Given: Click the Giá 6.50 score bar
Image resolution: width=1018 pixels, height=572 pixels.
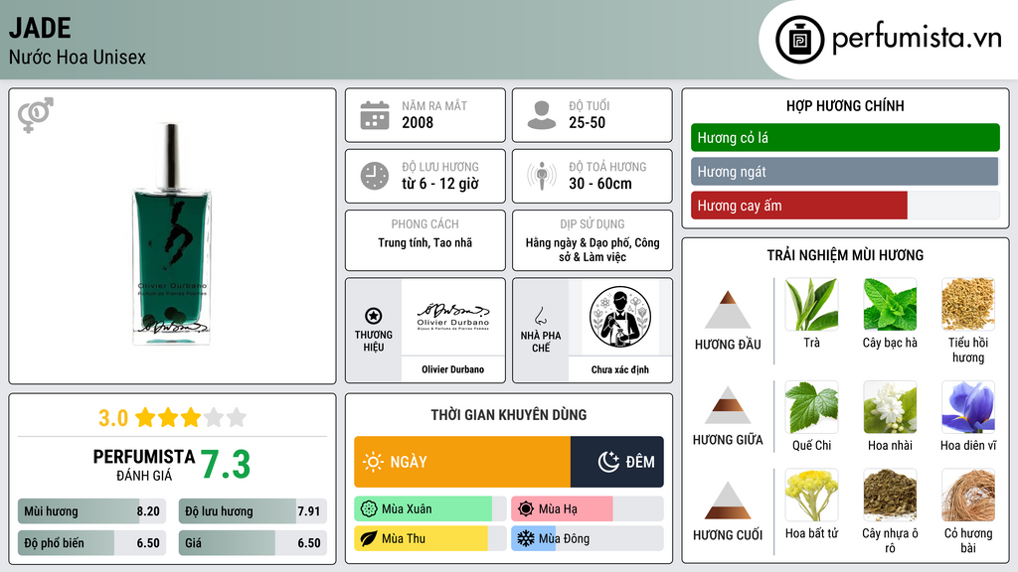Looking at the screenshot, I should [x=253, y=543].
